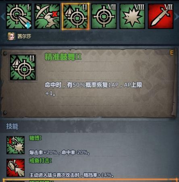Select the level I target-arrow skill icon
Screen dimensions: 179x182
click(x=19, y=16)
